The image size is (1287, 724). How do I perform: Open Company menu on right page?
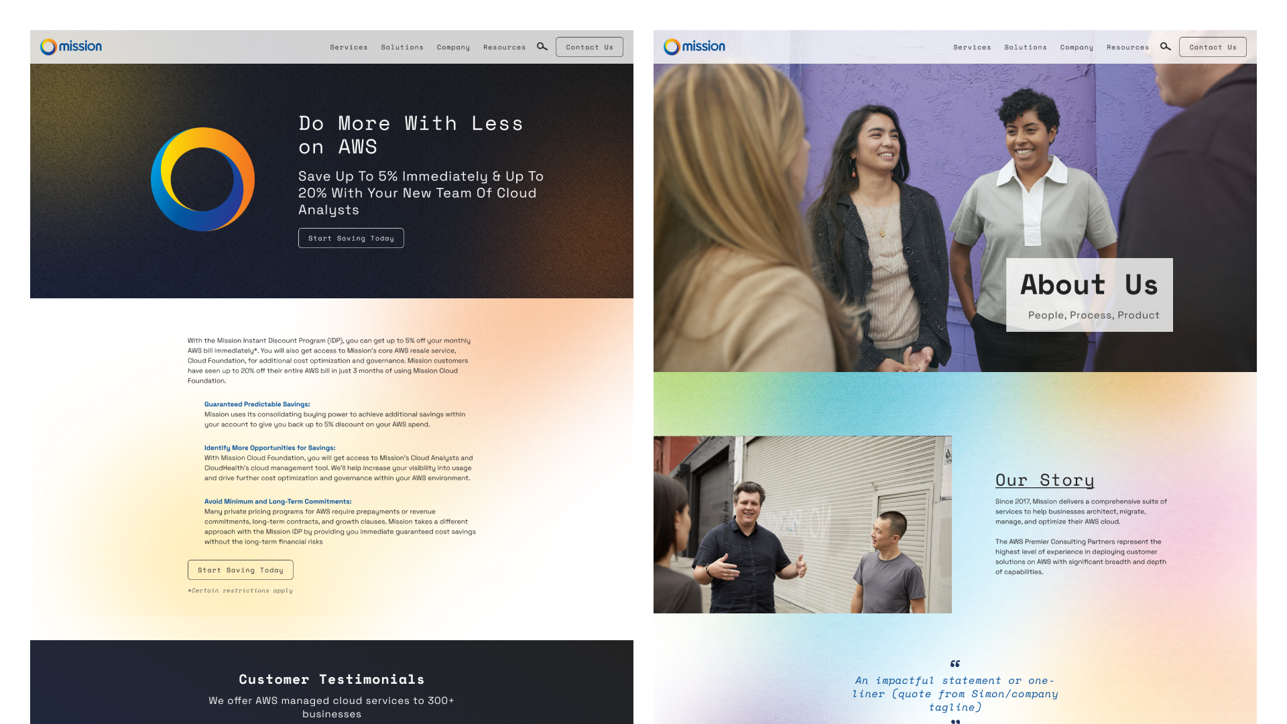click(x=1077, y=48)
